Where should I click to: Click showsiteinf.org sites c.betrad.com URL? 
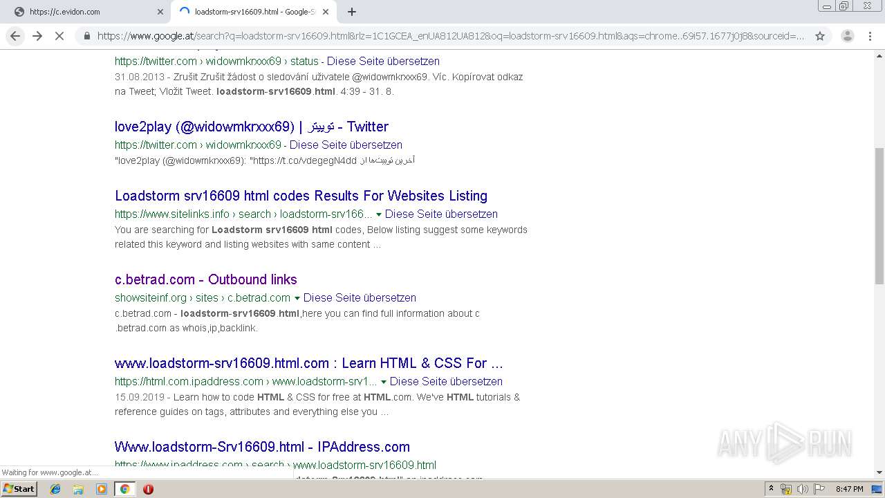pos(203,297)
